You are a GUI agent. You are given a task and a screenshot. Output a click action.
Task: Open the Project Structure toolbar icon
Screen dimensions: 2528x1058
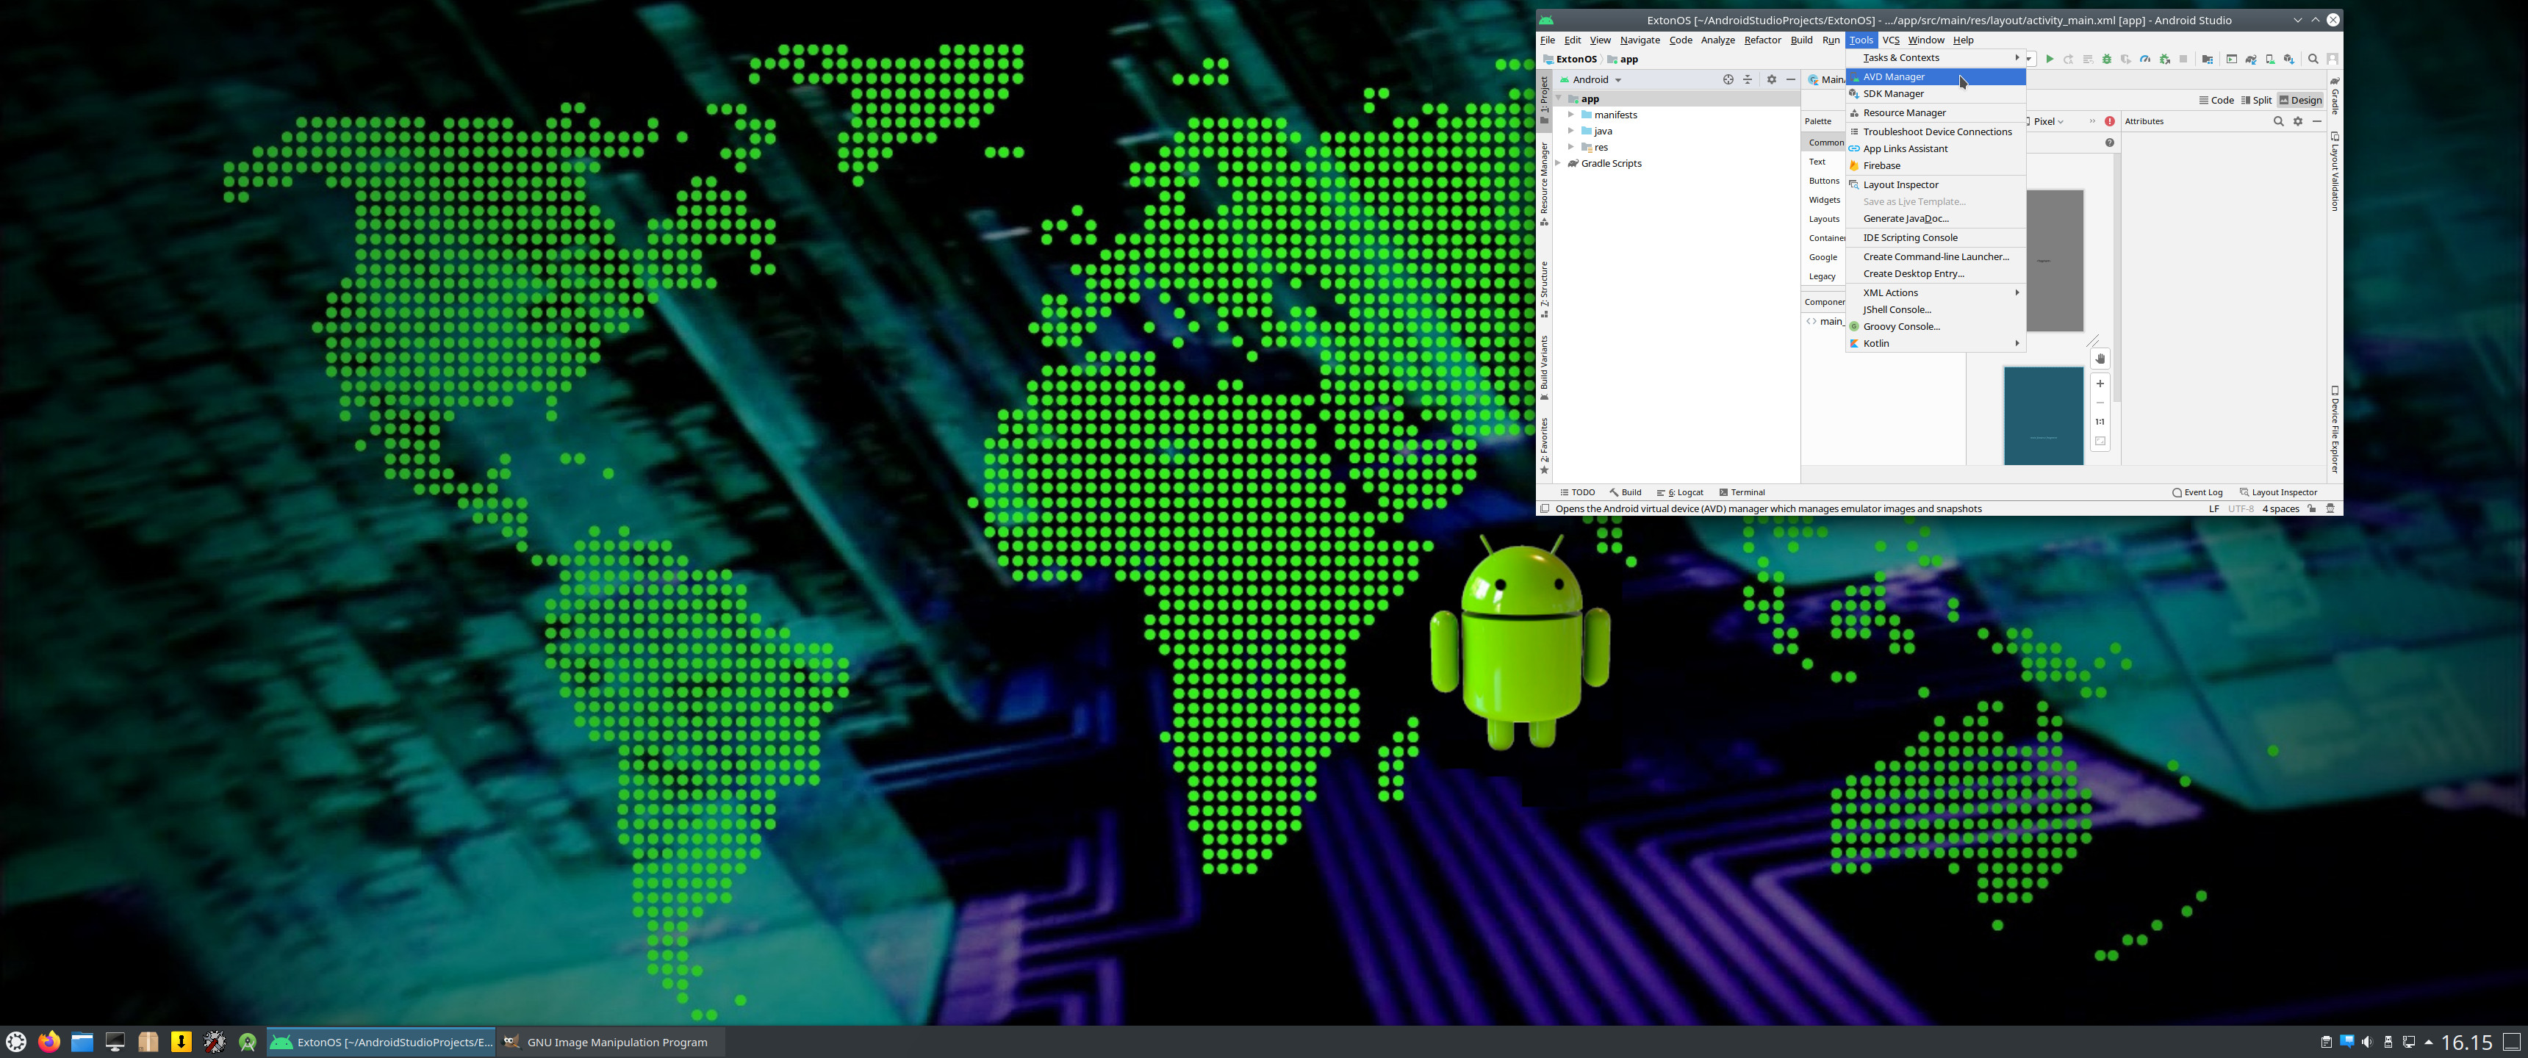coord(2208,59)
